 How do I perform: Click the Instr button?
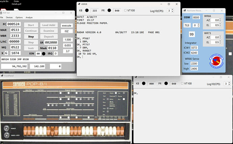31,48
